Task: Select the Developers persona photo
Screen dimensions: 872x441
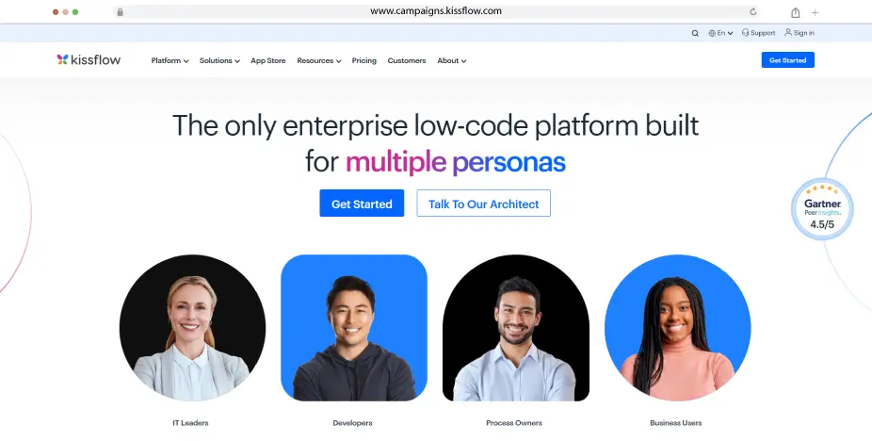Action: pos(354,328)
